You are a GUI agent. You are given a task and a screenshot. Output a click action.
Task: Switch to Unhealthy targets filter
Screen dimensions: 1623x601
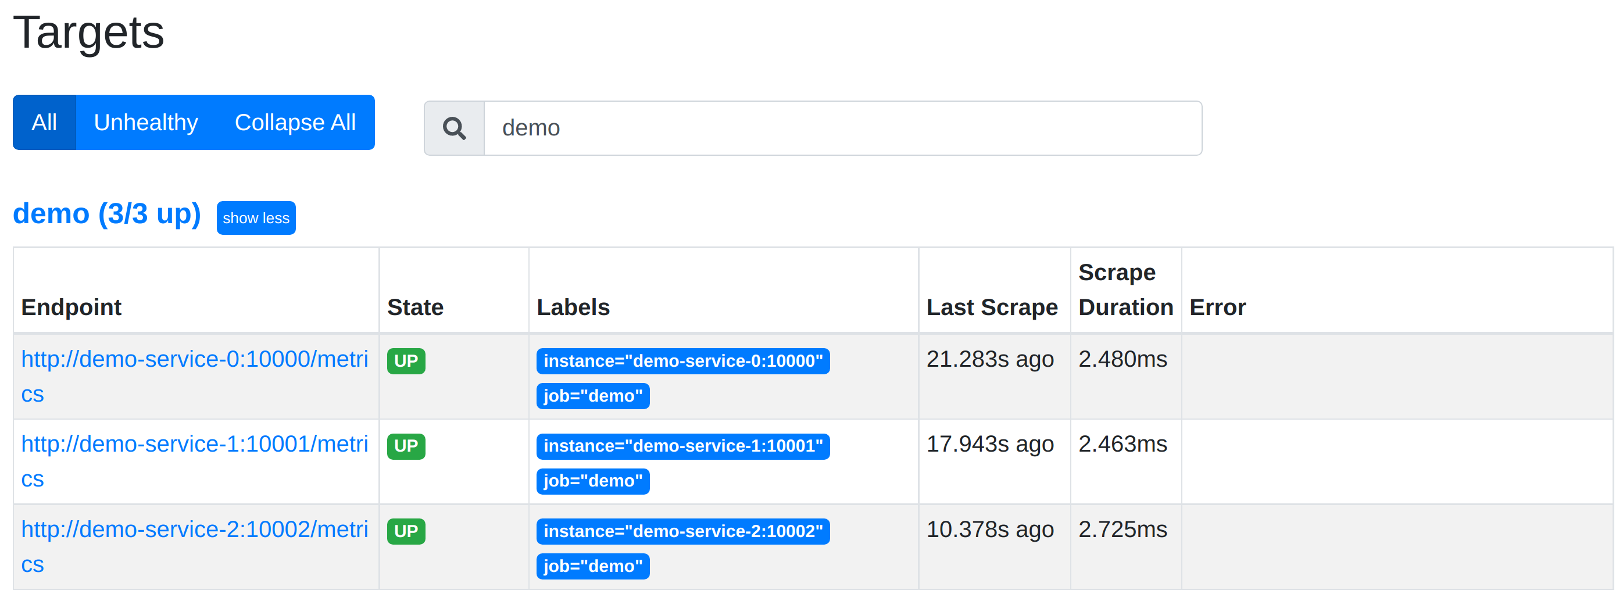click(145, 122)
